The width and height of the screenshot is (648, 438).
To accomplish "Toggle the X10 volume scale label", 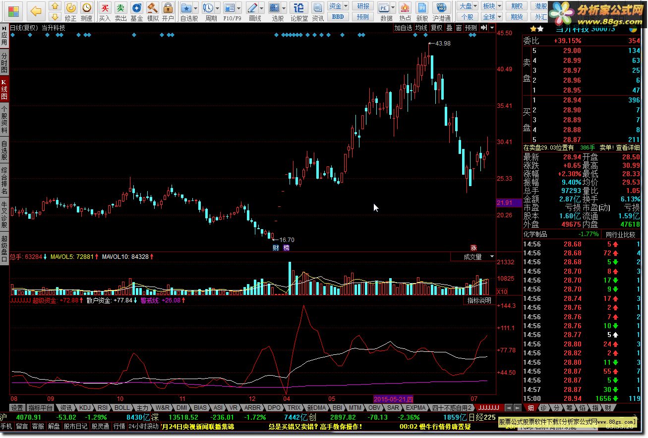I will click(x=502, y=292).
